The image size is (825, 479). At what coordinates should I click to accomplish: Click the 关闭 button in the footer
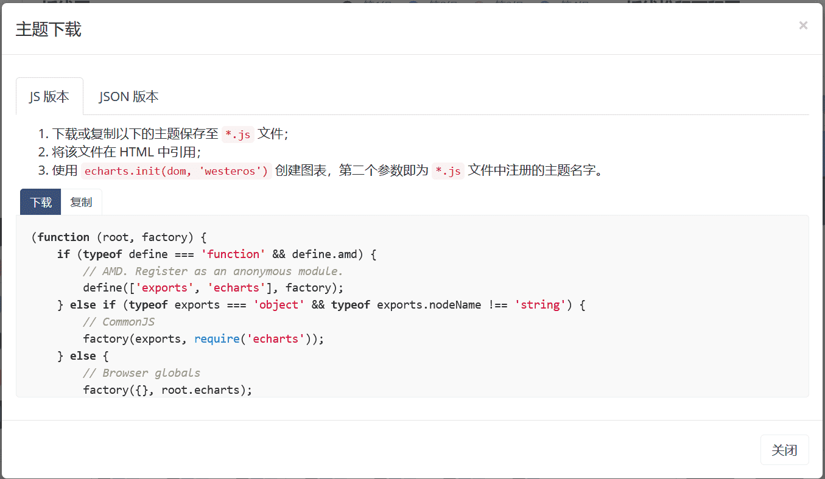(784, 450)
